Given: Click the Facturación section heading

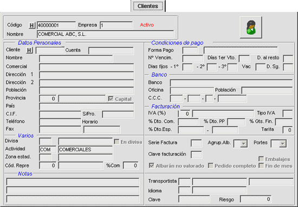Looking at the screenshot, I should (x=166, y=106).
